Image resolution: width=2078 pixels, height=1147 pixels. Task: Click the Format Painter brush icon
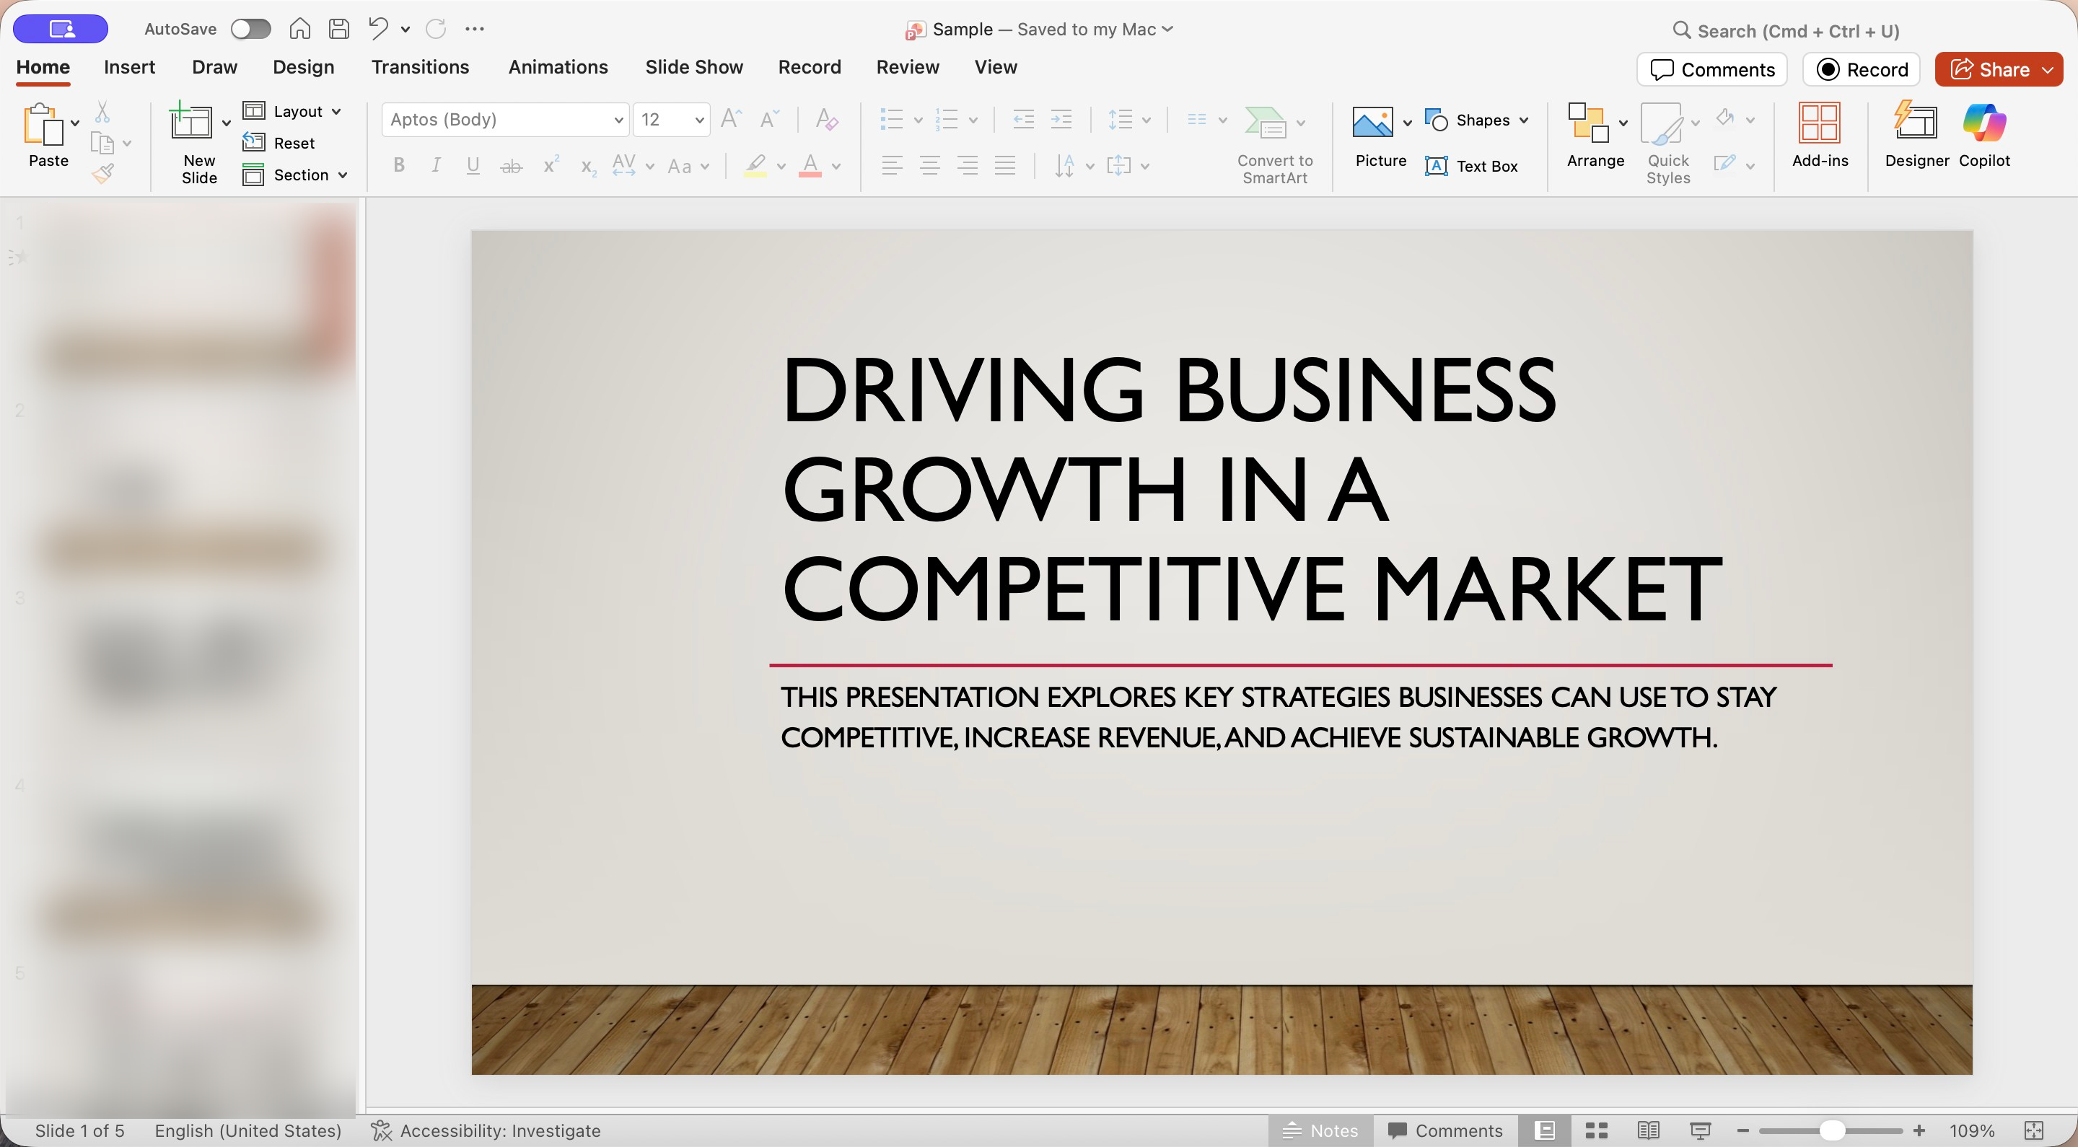point(103,173)
